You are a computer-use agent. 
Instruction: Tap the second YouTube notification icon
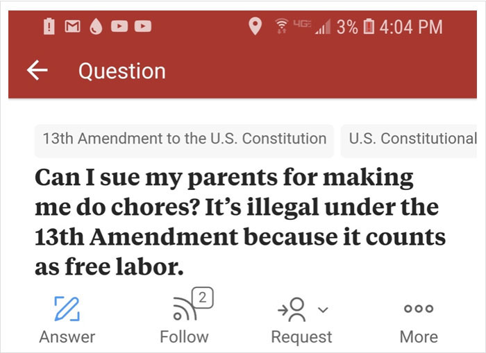coord(143,26)
